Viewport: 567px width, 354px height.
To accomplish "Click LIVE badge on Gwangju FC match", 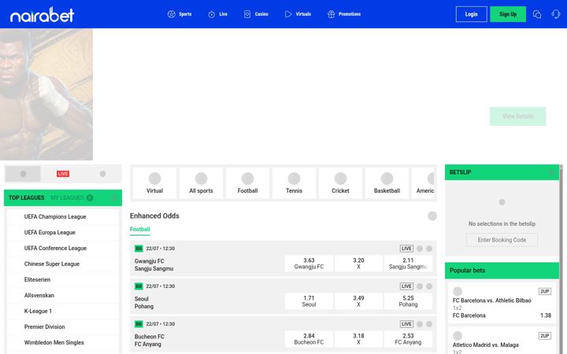I will (406, 249).
